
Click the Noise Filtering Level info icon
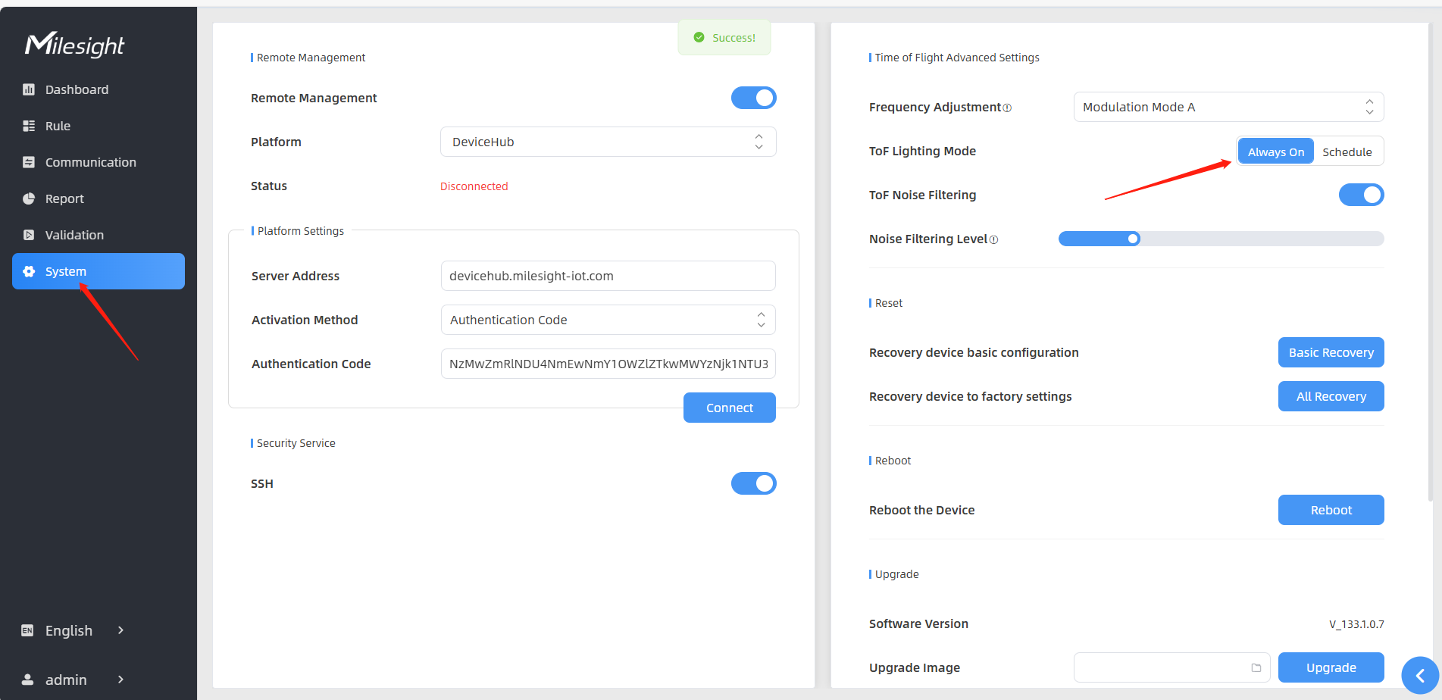(993, 240)
